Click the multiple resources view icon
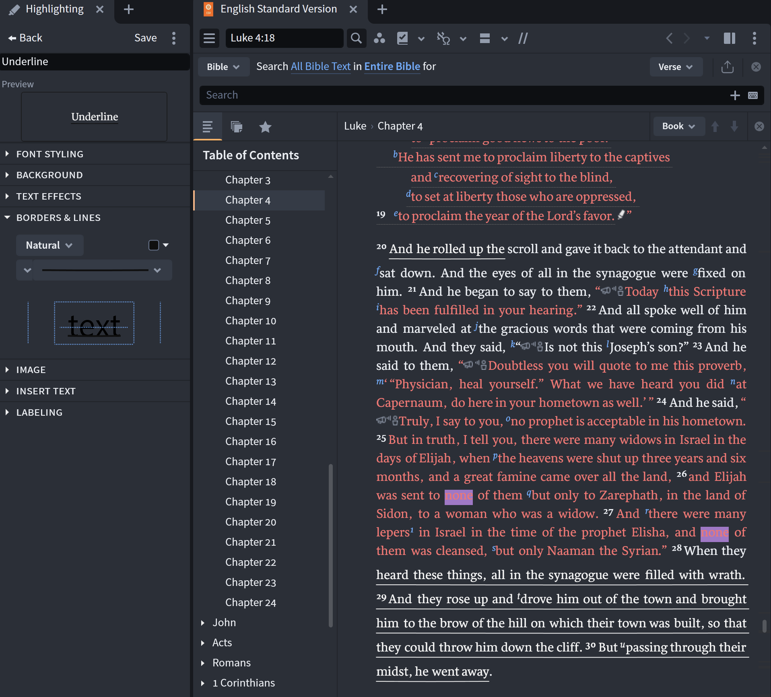 coord(485,38)
